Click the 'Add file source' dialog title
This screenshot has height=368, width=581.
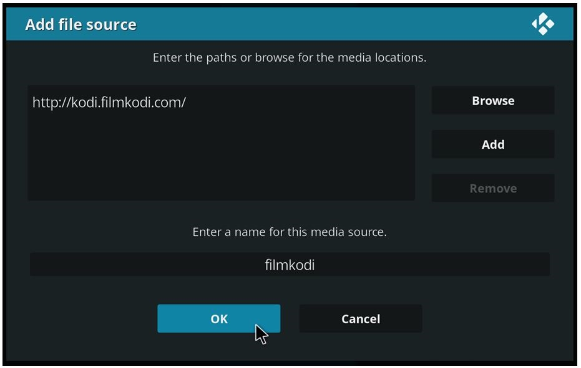[81, 24]
